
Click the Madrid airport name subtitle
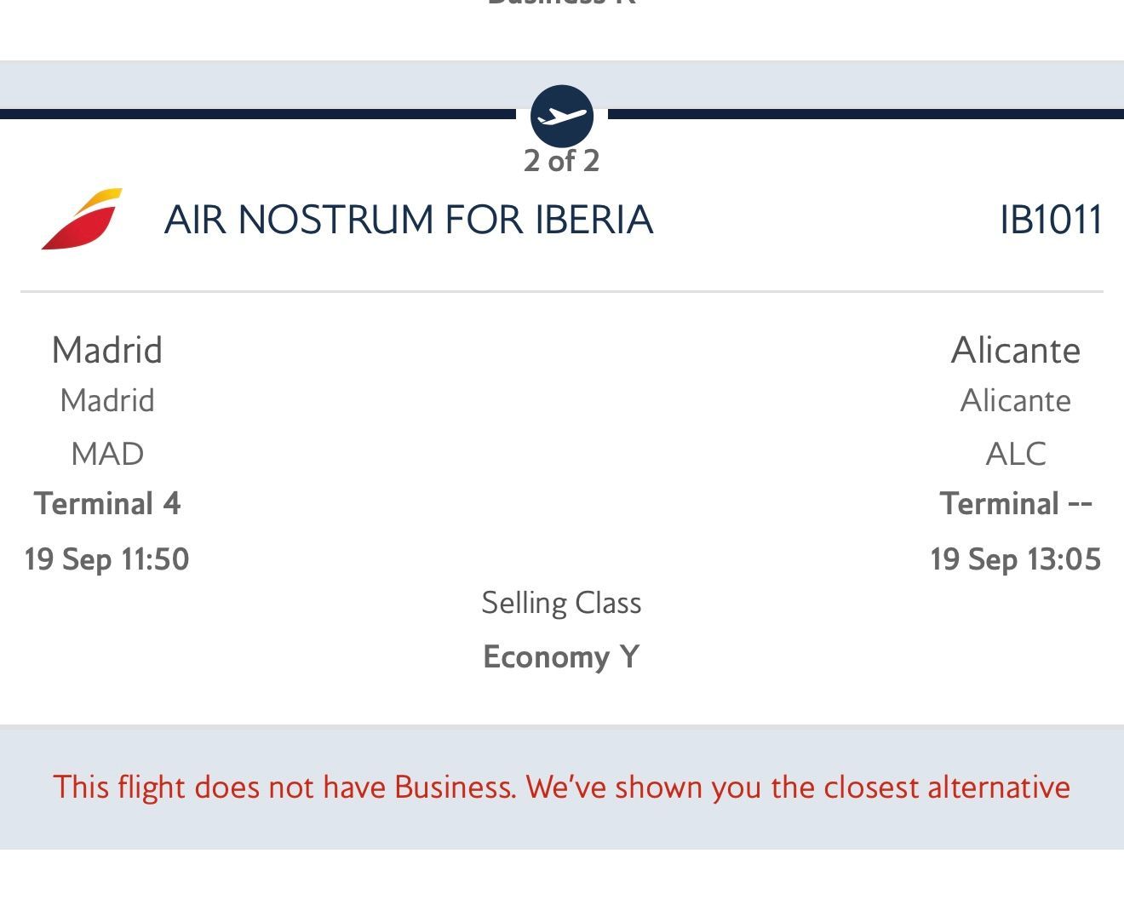pyautogui.click(x=107, y=401)
